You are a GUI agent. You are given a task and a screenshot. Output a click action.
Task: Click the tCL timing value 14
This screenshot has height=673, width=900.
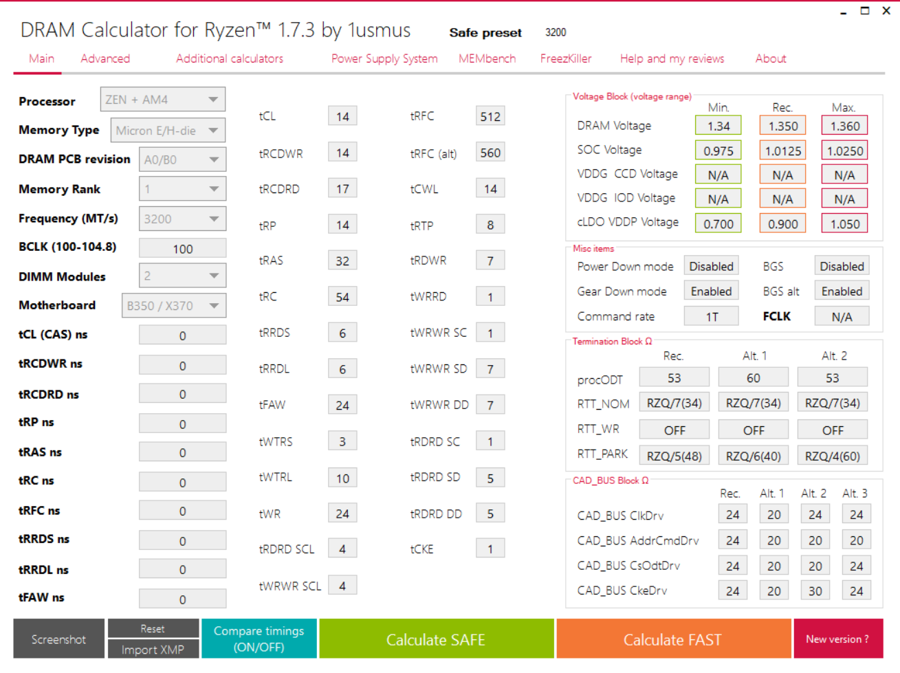tap(342, 116)
